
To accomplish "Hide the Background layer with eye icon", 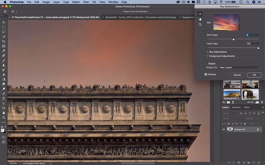I will pos(224,129).
